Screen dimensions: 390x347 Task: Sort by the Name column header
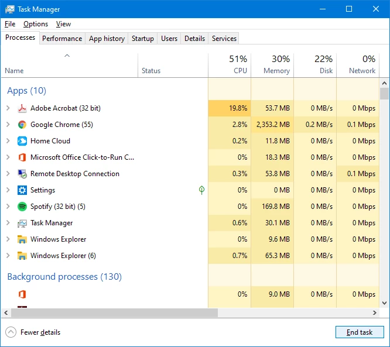click(70, 65)
